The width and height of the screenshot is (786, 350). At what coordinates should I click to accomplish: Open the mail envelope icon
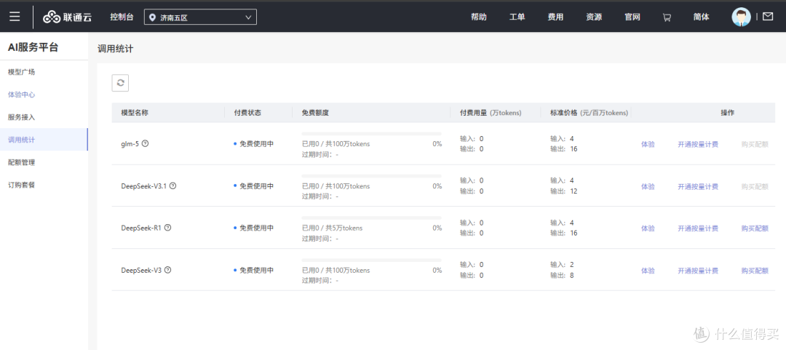tap(768, 17)
